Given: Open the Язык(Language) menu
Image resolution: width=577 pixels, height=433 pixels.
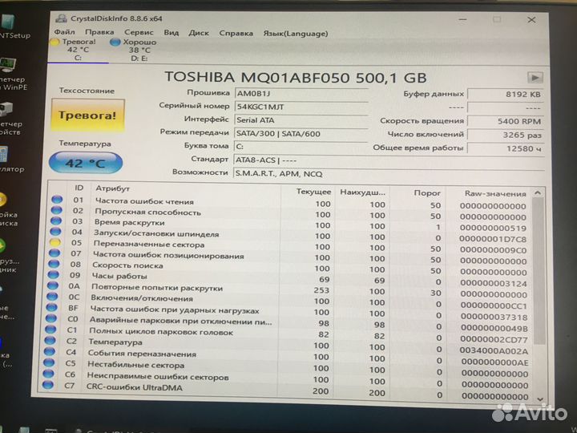Looking at the screenshot, I should click(x=296, y=34).
